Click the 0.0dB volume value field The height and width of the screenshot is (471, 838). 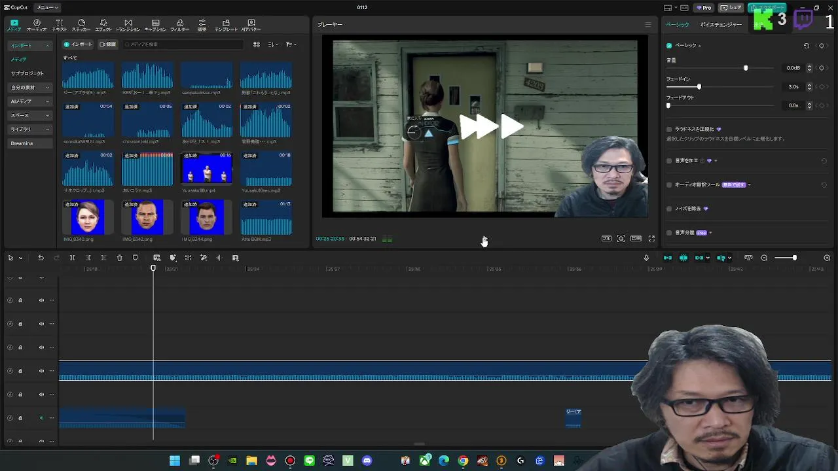tap(793, 68)
